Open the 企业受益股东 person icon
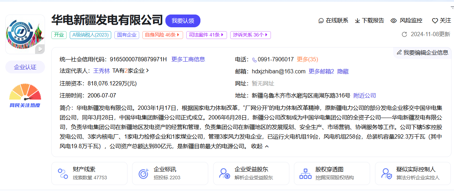 pyautogui.click(x=225, y=174)
